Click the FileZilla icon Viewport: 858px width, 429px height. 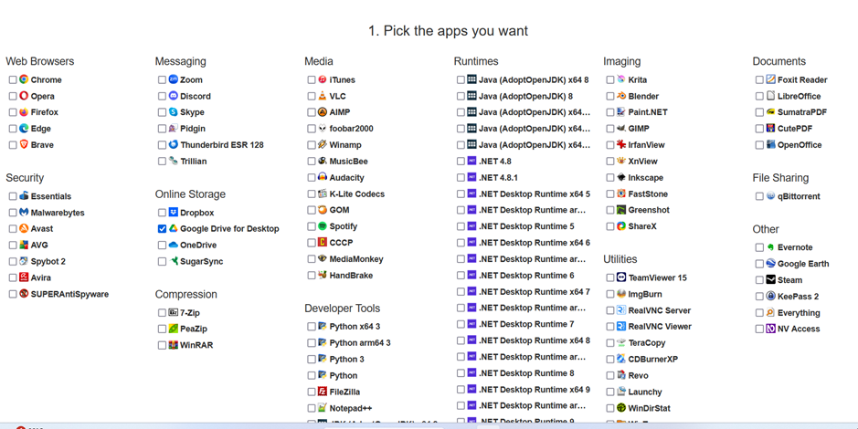tap(323, 392)
